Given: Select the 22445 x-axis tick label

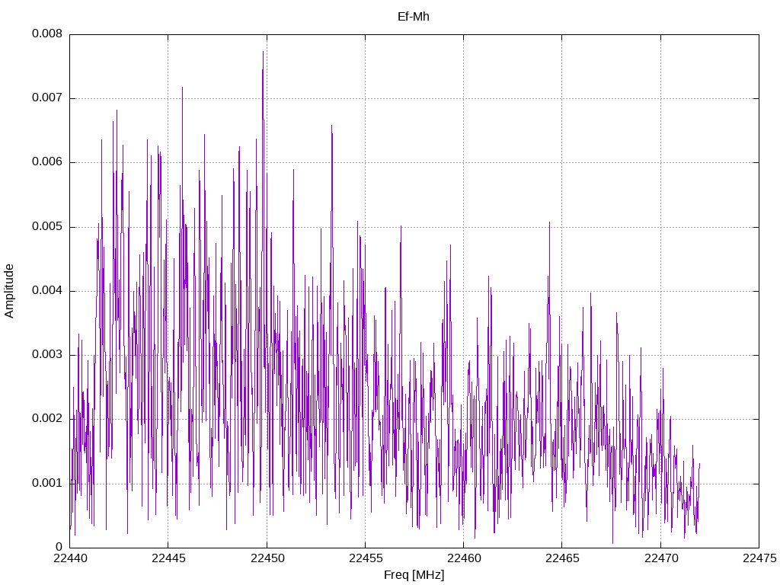Looking at the screenshot, I should (168, 559).
